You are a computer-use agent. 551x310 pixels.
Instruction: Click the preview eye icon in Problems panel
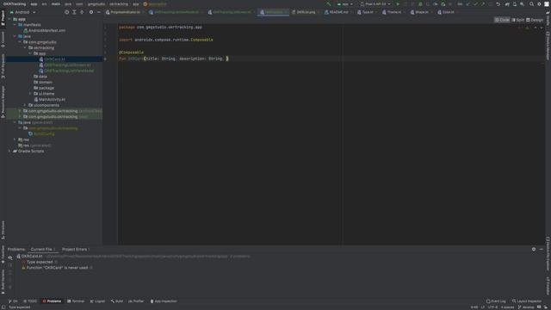tap(10, 257)
